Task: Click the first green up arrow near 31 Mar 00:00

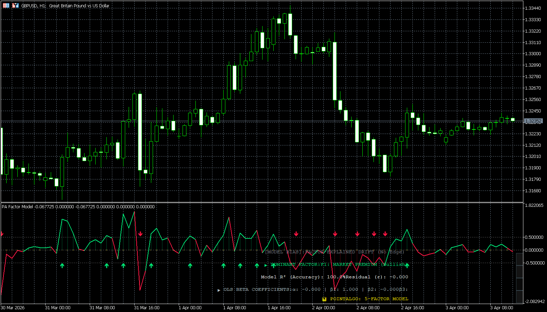Action: pos(62,265)
